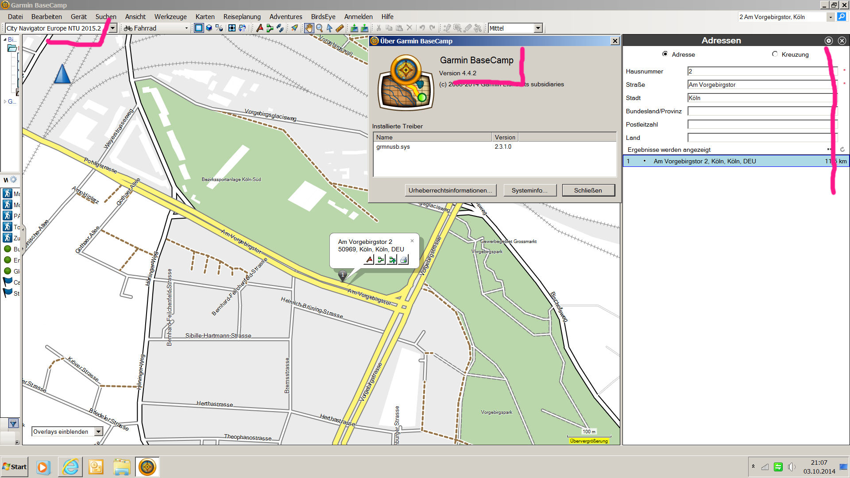Click the filter funnel icon
850x478 pixels.
(13, 424)
